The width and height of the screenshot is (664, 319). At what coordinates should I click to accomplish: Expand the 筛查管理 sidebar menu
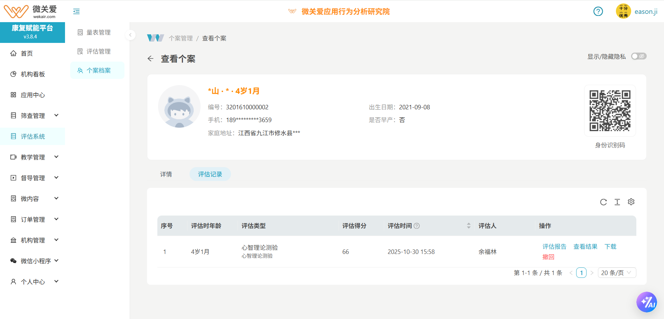(34, 116)
